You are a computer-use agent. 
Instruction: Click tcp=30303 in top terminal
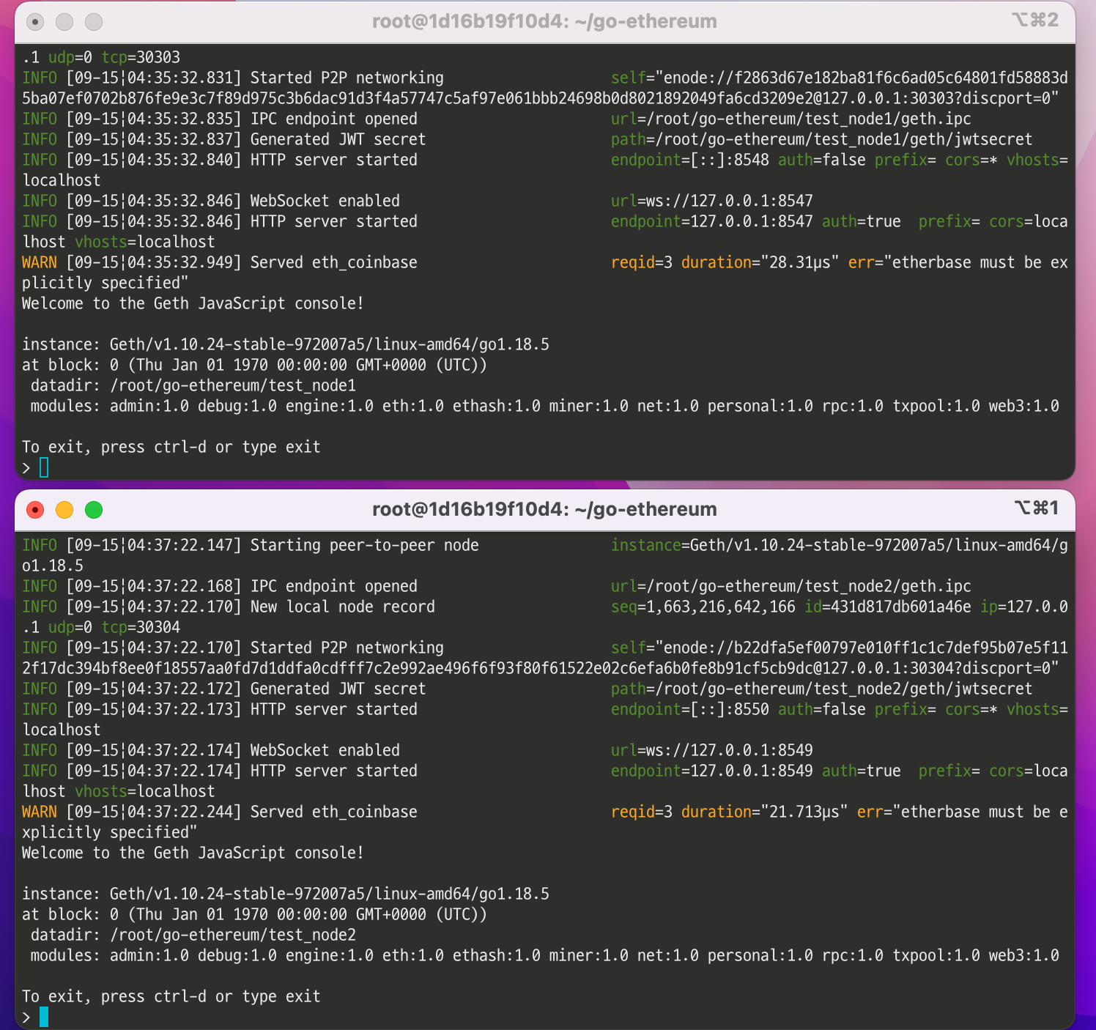[x=141, y=57]
